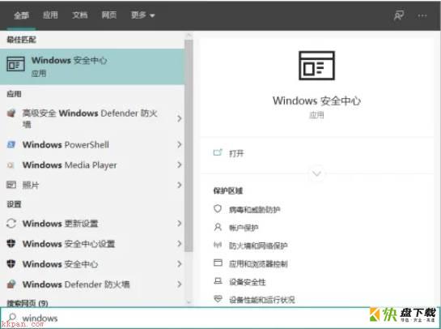Click the Windows 更新设置 refresh icon

click(x=11, y=224)
